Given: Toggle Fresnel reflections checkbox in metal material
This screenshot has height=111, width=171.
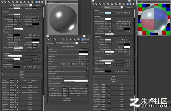Looking at the screenshot, I should click(x=38, y=17).
